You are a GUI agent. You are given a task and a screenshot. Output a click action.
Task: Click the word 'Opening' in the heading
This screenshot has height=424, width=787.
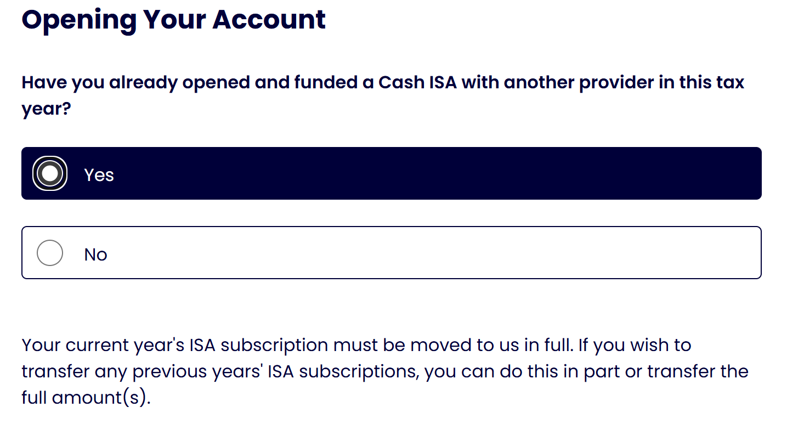tap(78, 21)
